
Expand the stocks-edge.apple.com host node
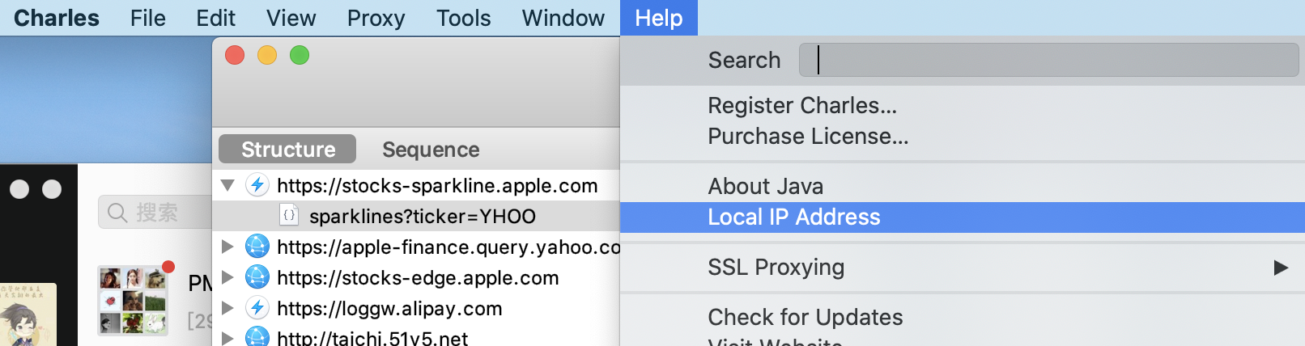pos(227,277)
